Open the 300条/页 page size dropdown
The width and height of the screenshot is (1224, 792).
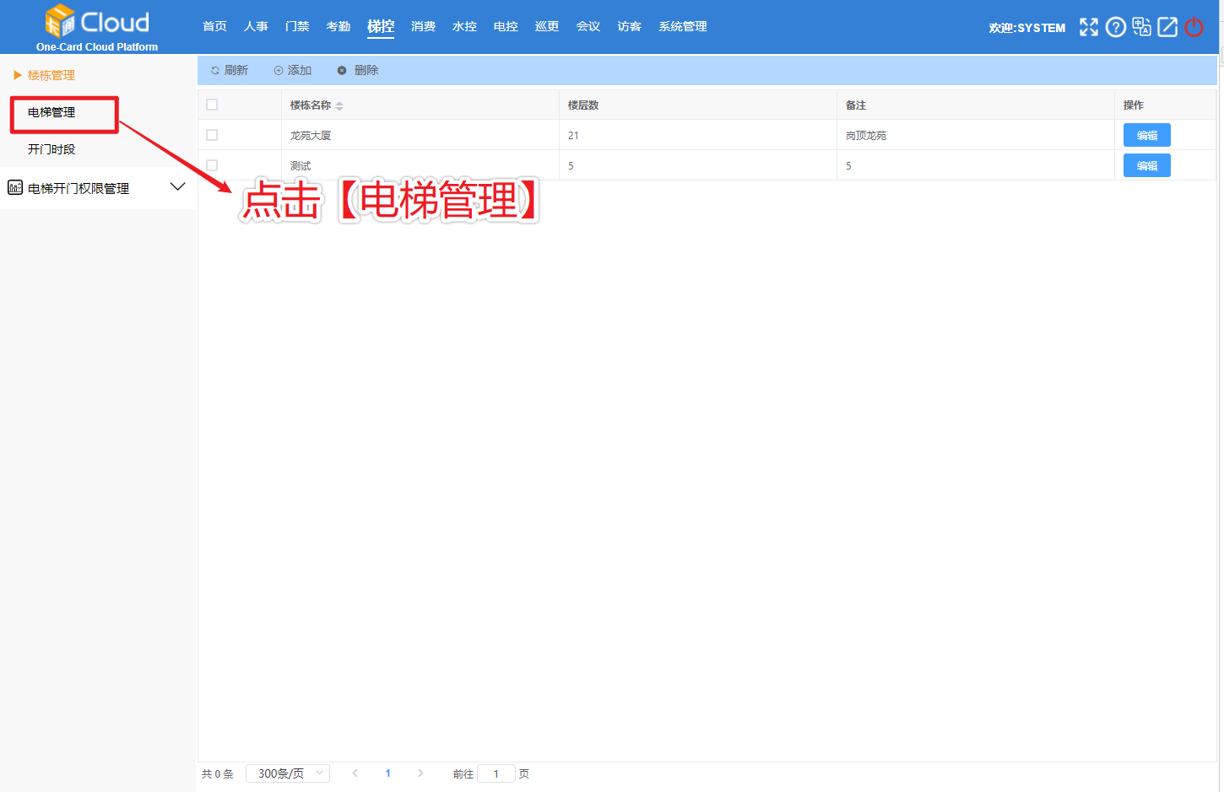287,773
